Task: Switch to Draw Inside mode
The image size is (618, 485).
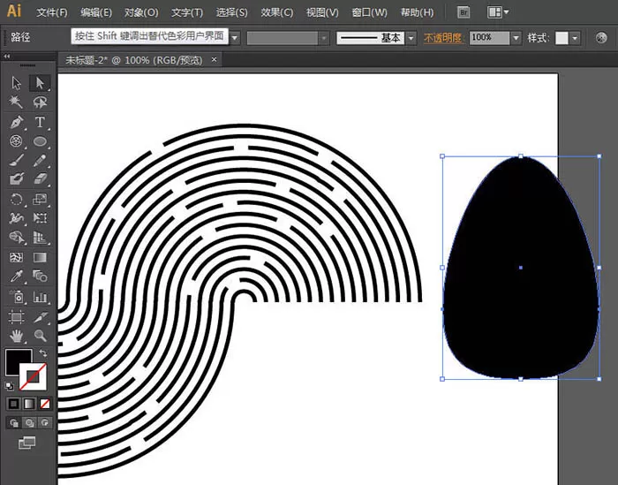Action: 45,422
